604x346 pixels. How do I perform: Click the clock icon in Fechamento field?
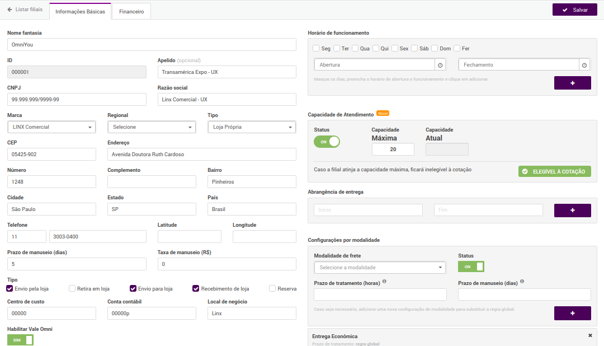pyautogui.click(x=584, y=65)
